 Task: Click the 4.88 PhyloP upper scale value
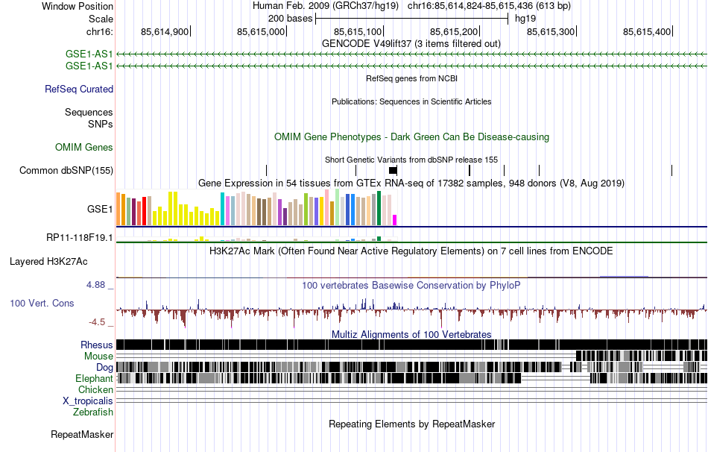pyautogui.click(x=95, y=285)
